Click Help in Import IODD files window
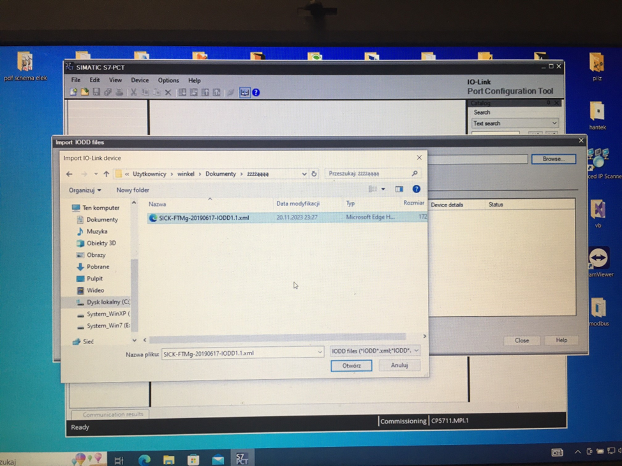 click(561, 340)
